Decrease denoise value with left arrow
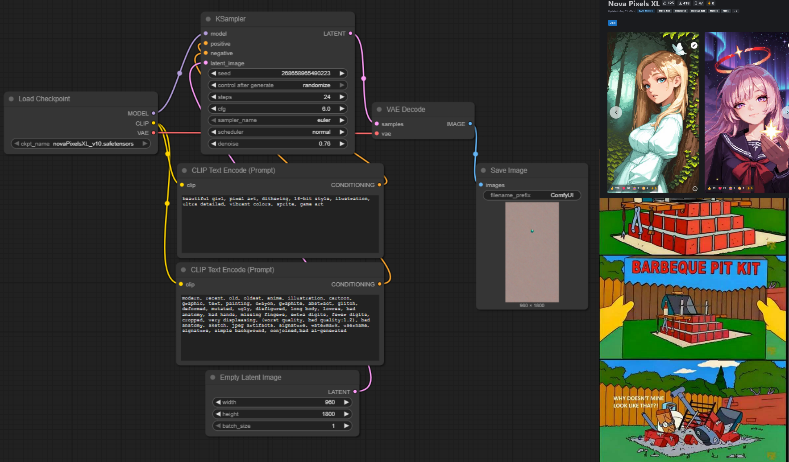 pos(214,144)
